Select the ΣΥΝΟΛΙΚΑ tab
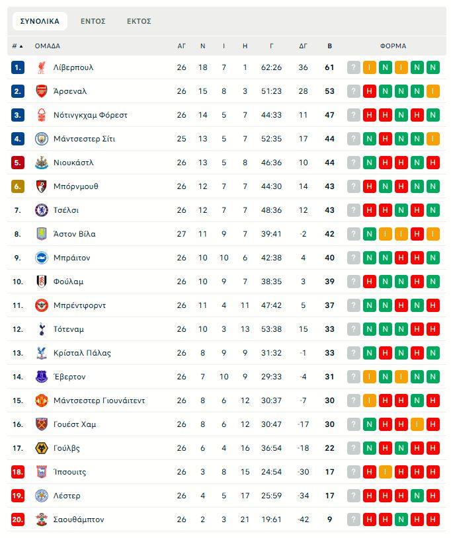Viewport: 451px width, 538px height. [x=40, y=21]
